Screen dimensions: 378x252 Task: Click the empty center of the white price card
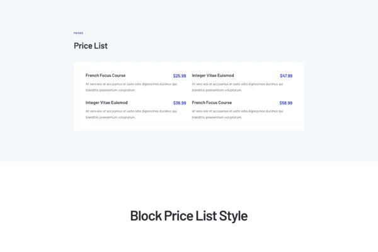[x=189, y=125]
